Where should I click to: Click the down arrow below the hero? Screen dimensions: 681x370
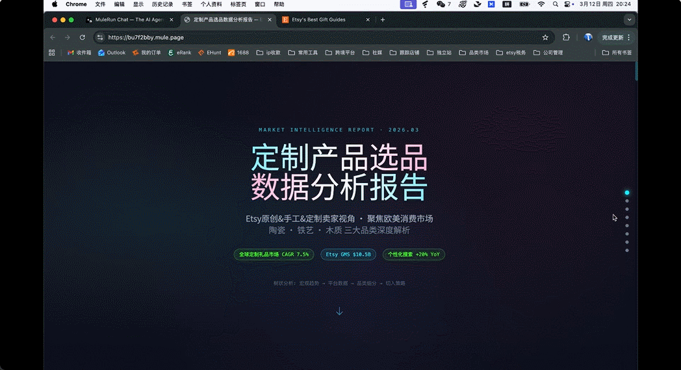(x=339, y=312)
